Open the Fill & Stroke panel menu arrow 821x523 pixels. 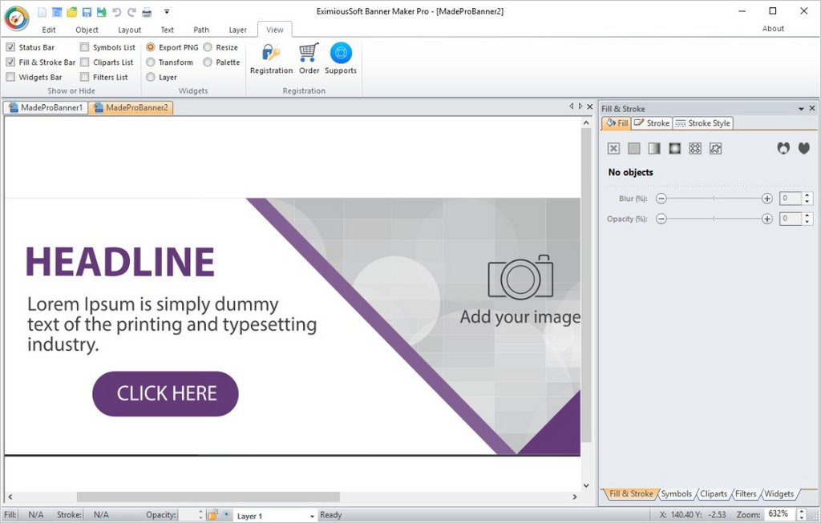coord(800,108)
